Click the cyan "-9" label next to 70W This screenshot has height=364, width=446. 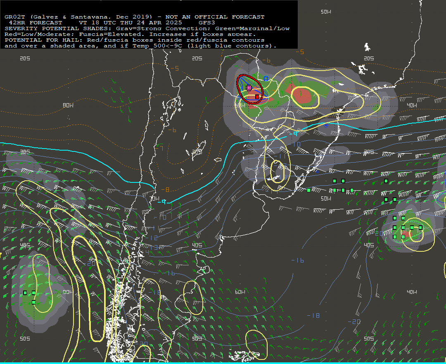click(x=162, y=202)
